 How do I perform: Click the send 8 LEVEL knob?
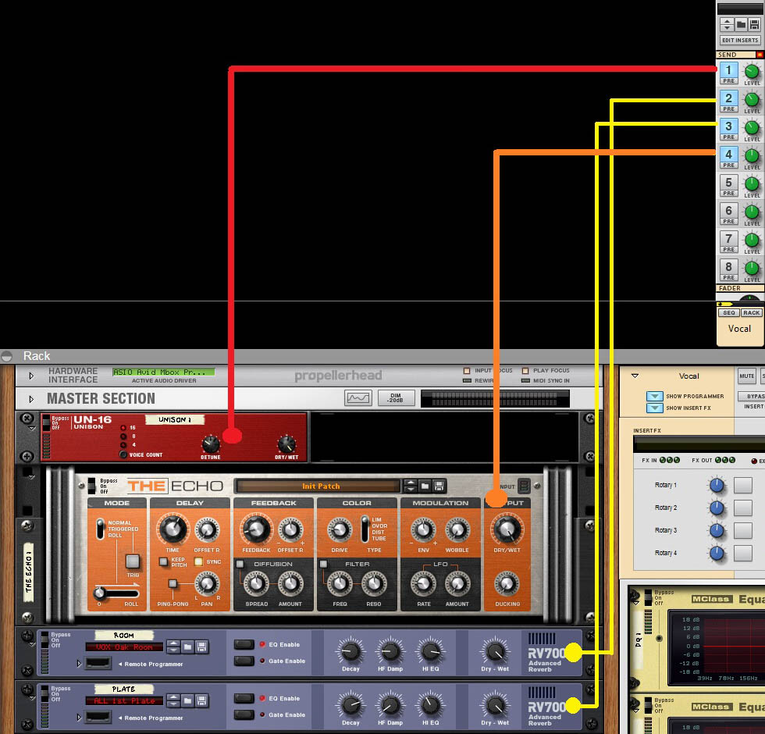(x=752, y=268)
